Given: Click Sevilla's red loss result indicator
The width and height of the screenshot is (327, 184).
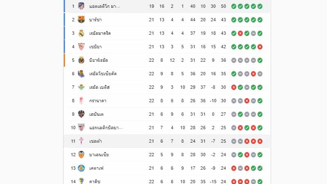Looking at the screenshot, I should coord(260,47).
